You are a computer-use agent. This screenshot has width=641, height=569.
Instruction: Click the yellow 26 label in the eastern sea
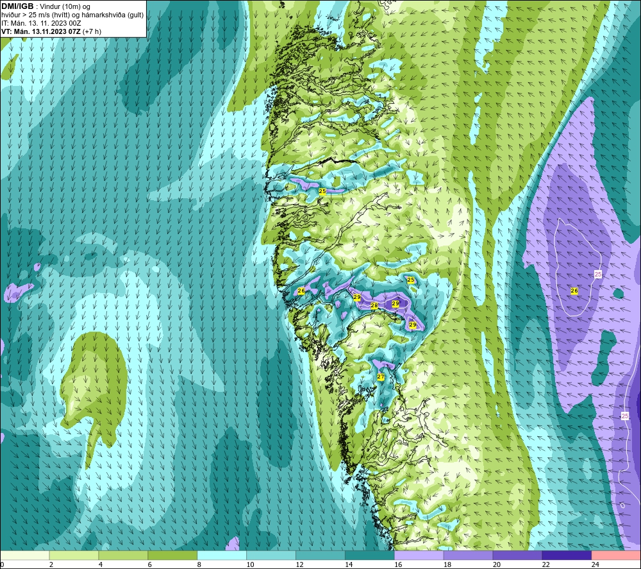[x=574, y=291]
